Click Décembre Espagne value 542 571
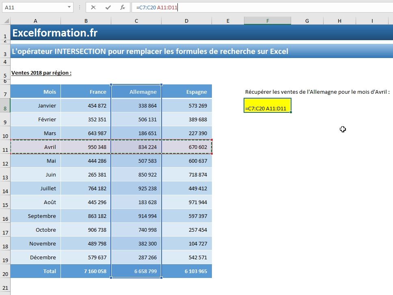This screenshot has height=295, width=393. coord(187,257)
